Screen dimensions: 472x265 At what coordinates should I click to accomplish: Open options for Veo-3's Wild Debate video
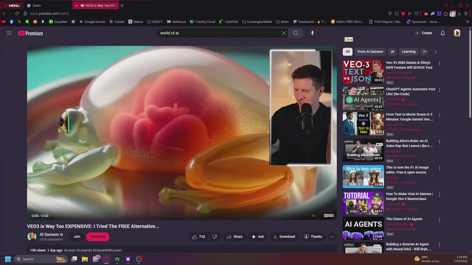(x=439, y=63)
